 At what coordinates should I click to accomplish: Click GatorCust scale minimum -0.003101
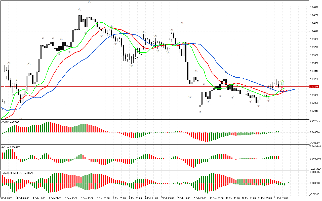point(315,194)
